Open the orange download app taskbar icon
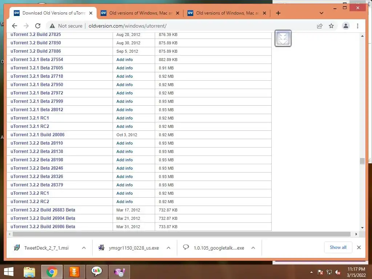This screenshot has height=279, width=372. [x=74, y=272]
